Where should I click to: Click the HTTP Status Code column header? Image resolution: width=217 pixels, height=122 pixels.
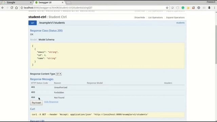click(39, 83)
